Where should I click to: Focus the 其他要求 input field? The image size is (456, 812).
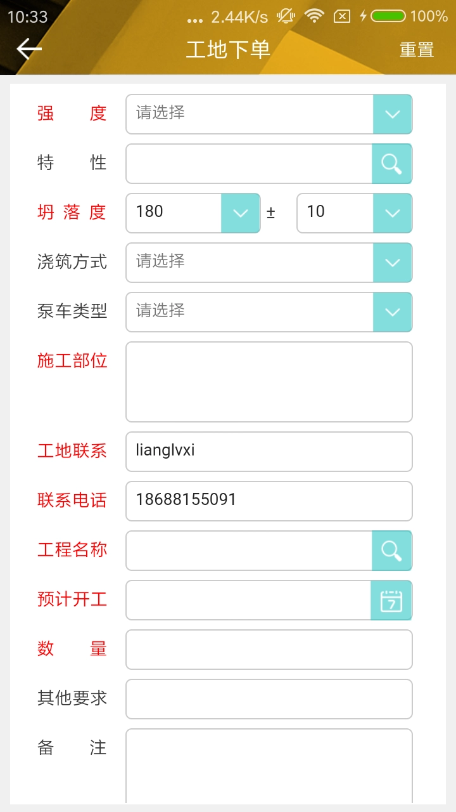pos(269,699)
